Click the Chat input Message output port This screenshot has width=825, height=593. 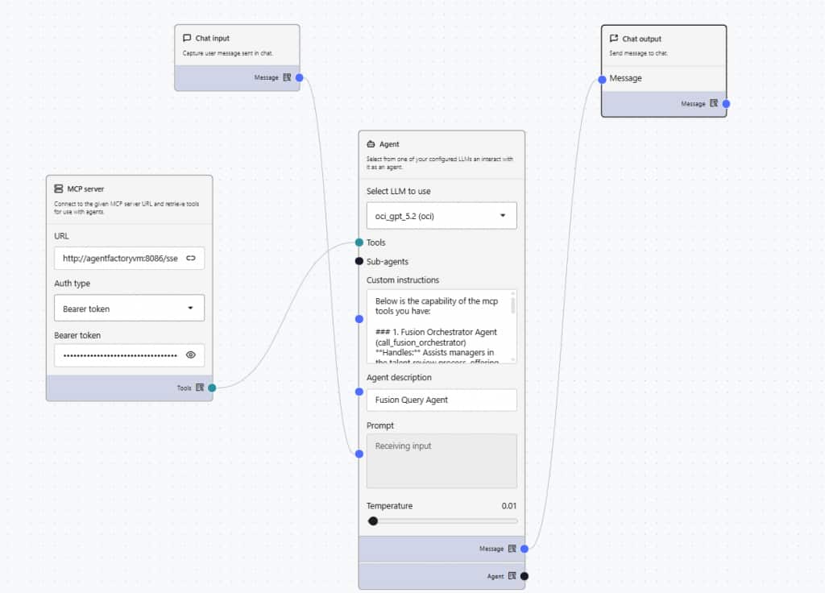coord(300,77)
